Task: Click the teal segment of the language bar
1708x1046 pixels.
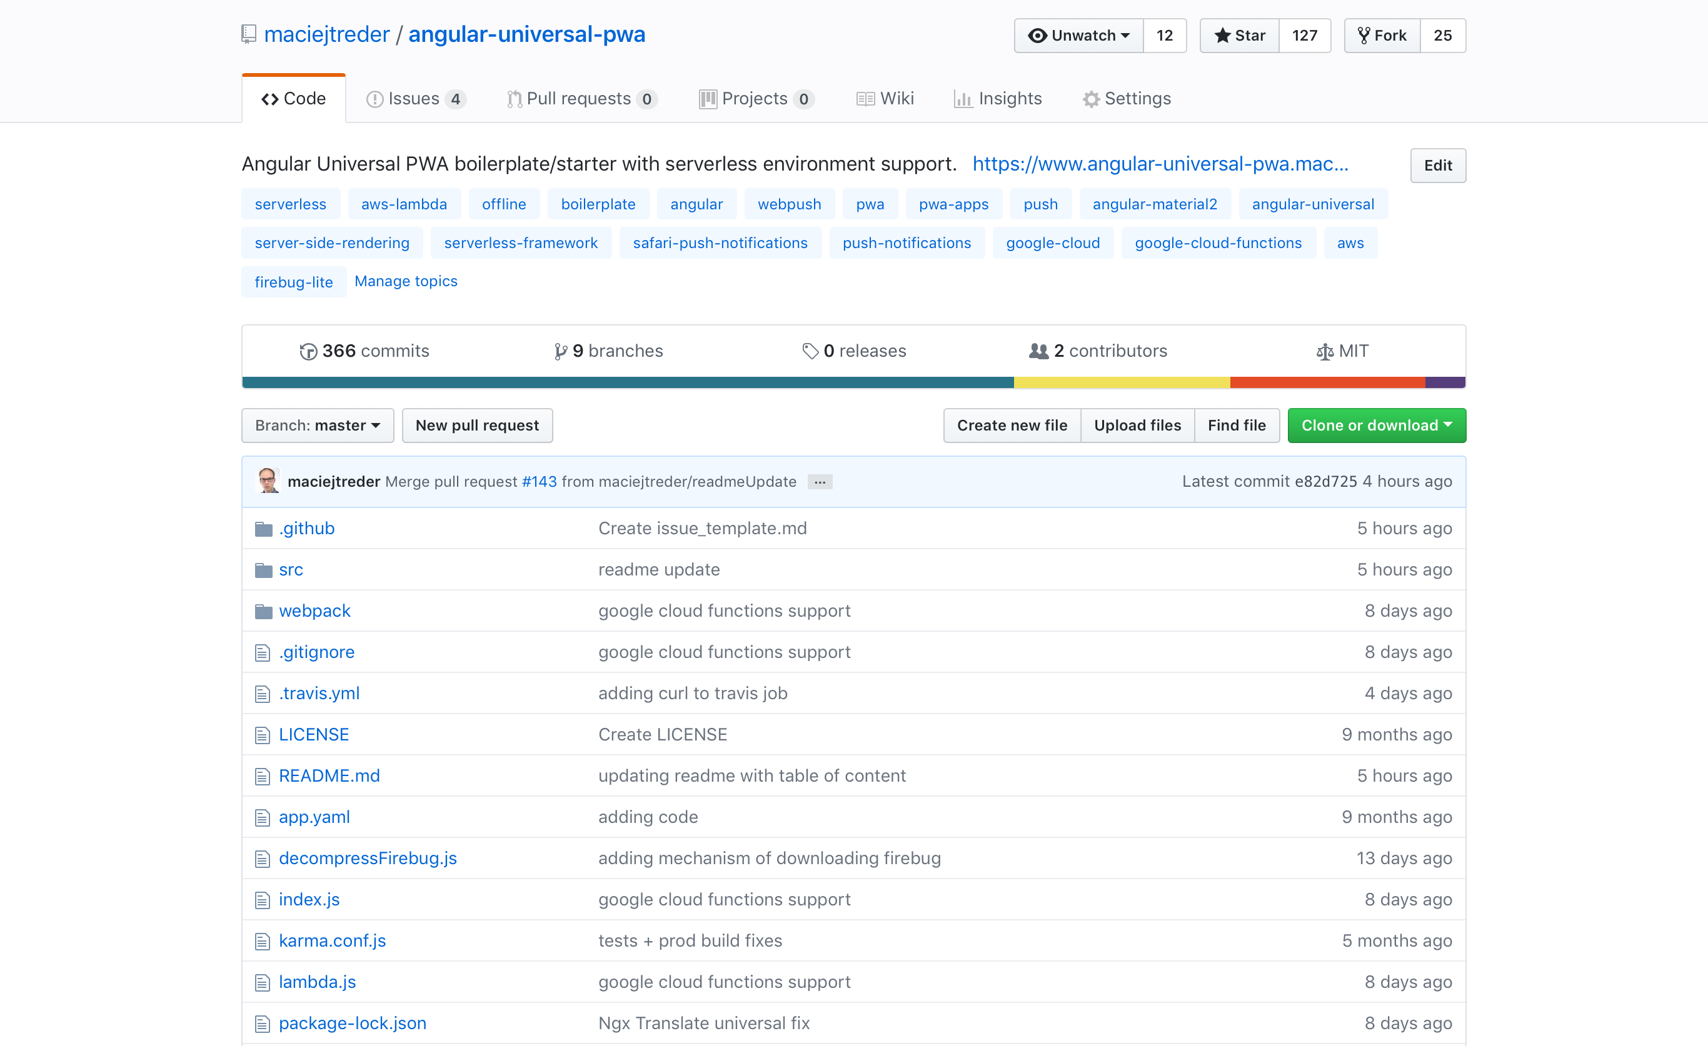Action: [628, 382]
